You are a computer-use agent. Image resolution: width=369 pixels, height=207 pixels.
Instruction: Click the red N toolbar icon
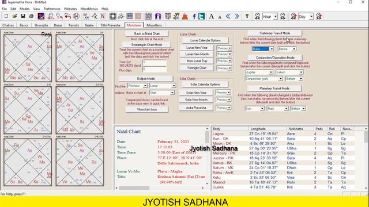(x=103, y=16)
